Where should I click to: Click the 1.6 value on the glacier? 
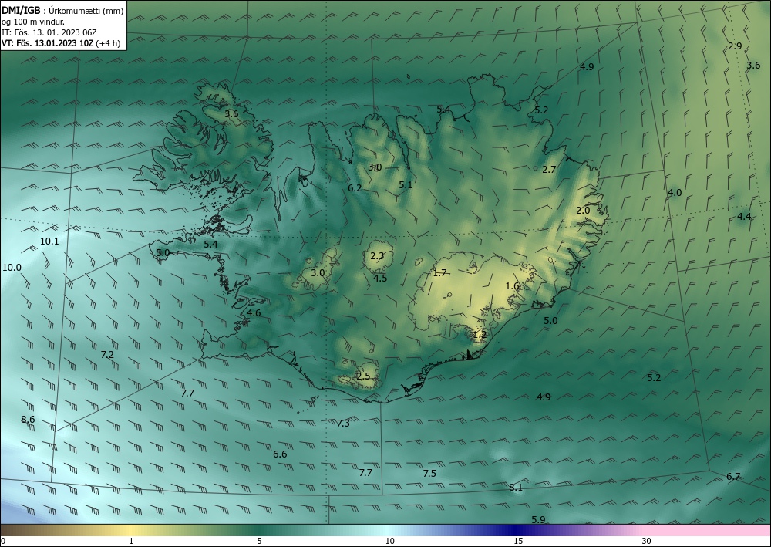(x=513, y=286)
